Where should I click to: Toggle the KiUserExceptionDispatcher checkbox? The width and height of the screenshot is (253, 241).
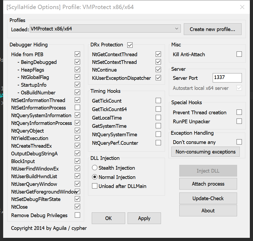coord(158,78)
